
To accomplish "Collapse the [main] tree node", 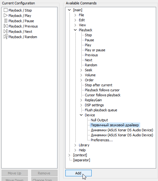I will 69,10.
